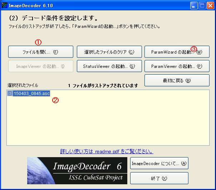Open ParamViewer の起動 (P) button
Screen dimensions: 216x190
[177, 66]
